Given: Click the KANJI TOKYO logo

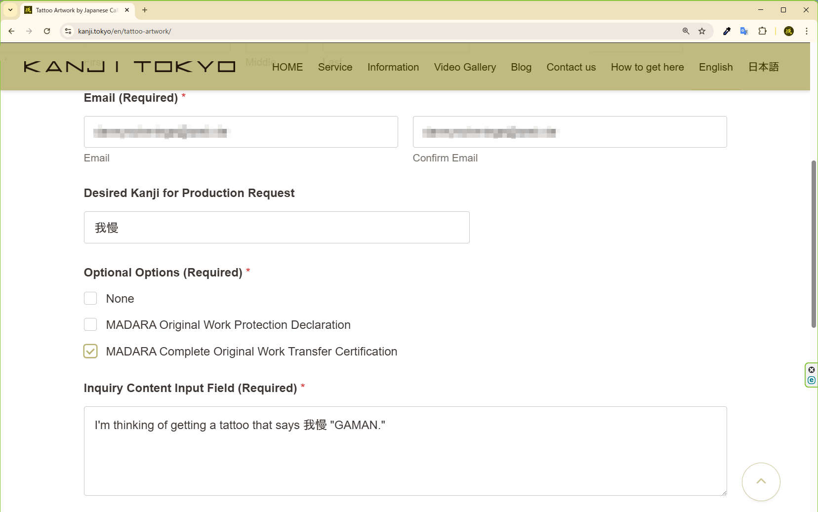Looking at the screenshot, I should click(x=129, y=67).
